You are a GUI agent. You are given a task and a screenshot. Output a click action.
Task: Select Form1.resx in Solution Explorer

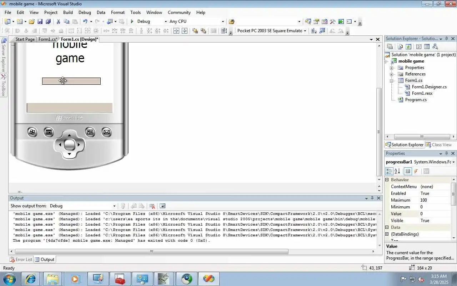422,93
